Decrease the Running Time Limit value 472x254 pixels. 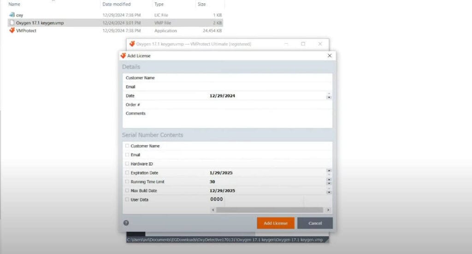[329, 183]
